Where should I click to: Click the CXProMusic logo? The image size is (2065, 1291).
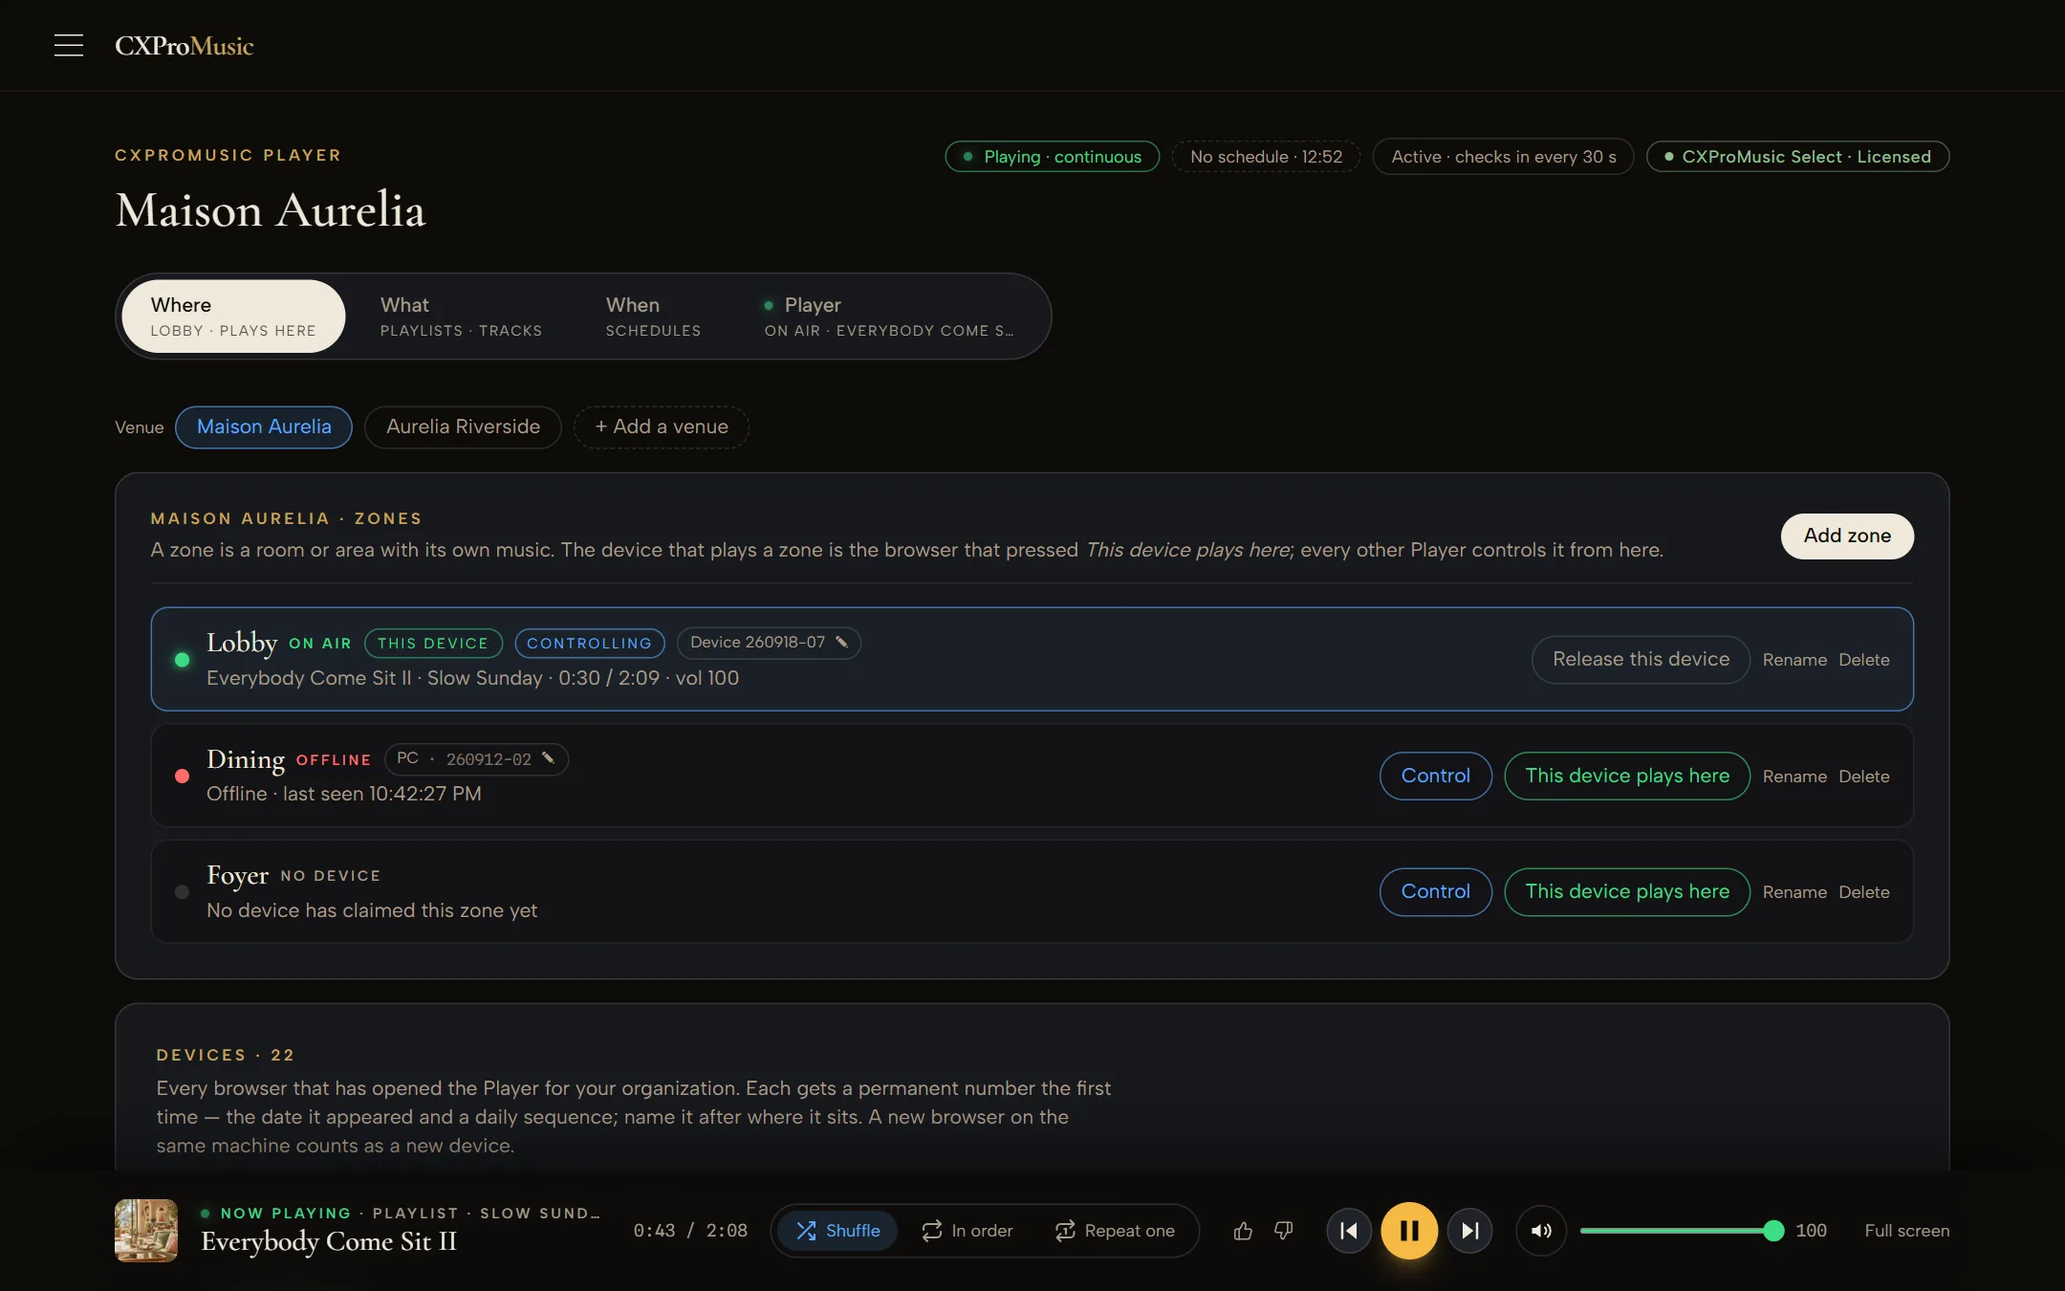click(x=184, y=46)
